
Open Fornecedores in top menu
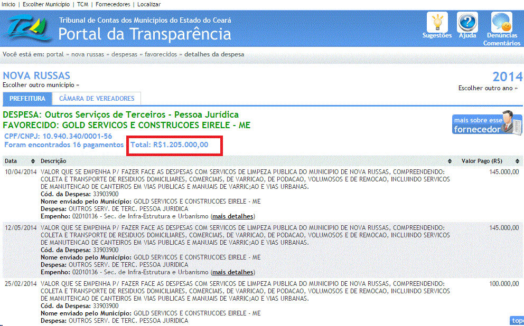click(x=113, y=4)
